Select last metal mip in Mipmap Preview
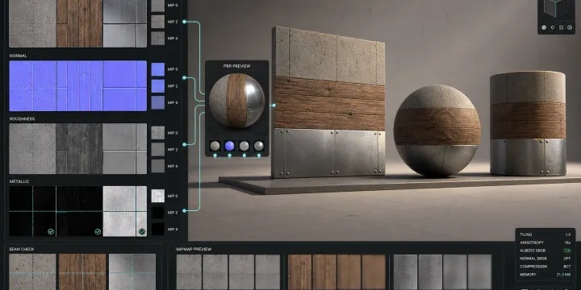Screen dimensions: 581x290 tap(479, 272)
